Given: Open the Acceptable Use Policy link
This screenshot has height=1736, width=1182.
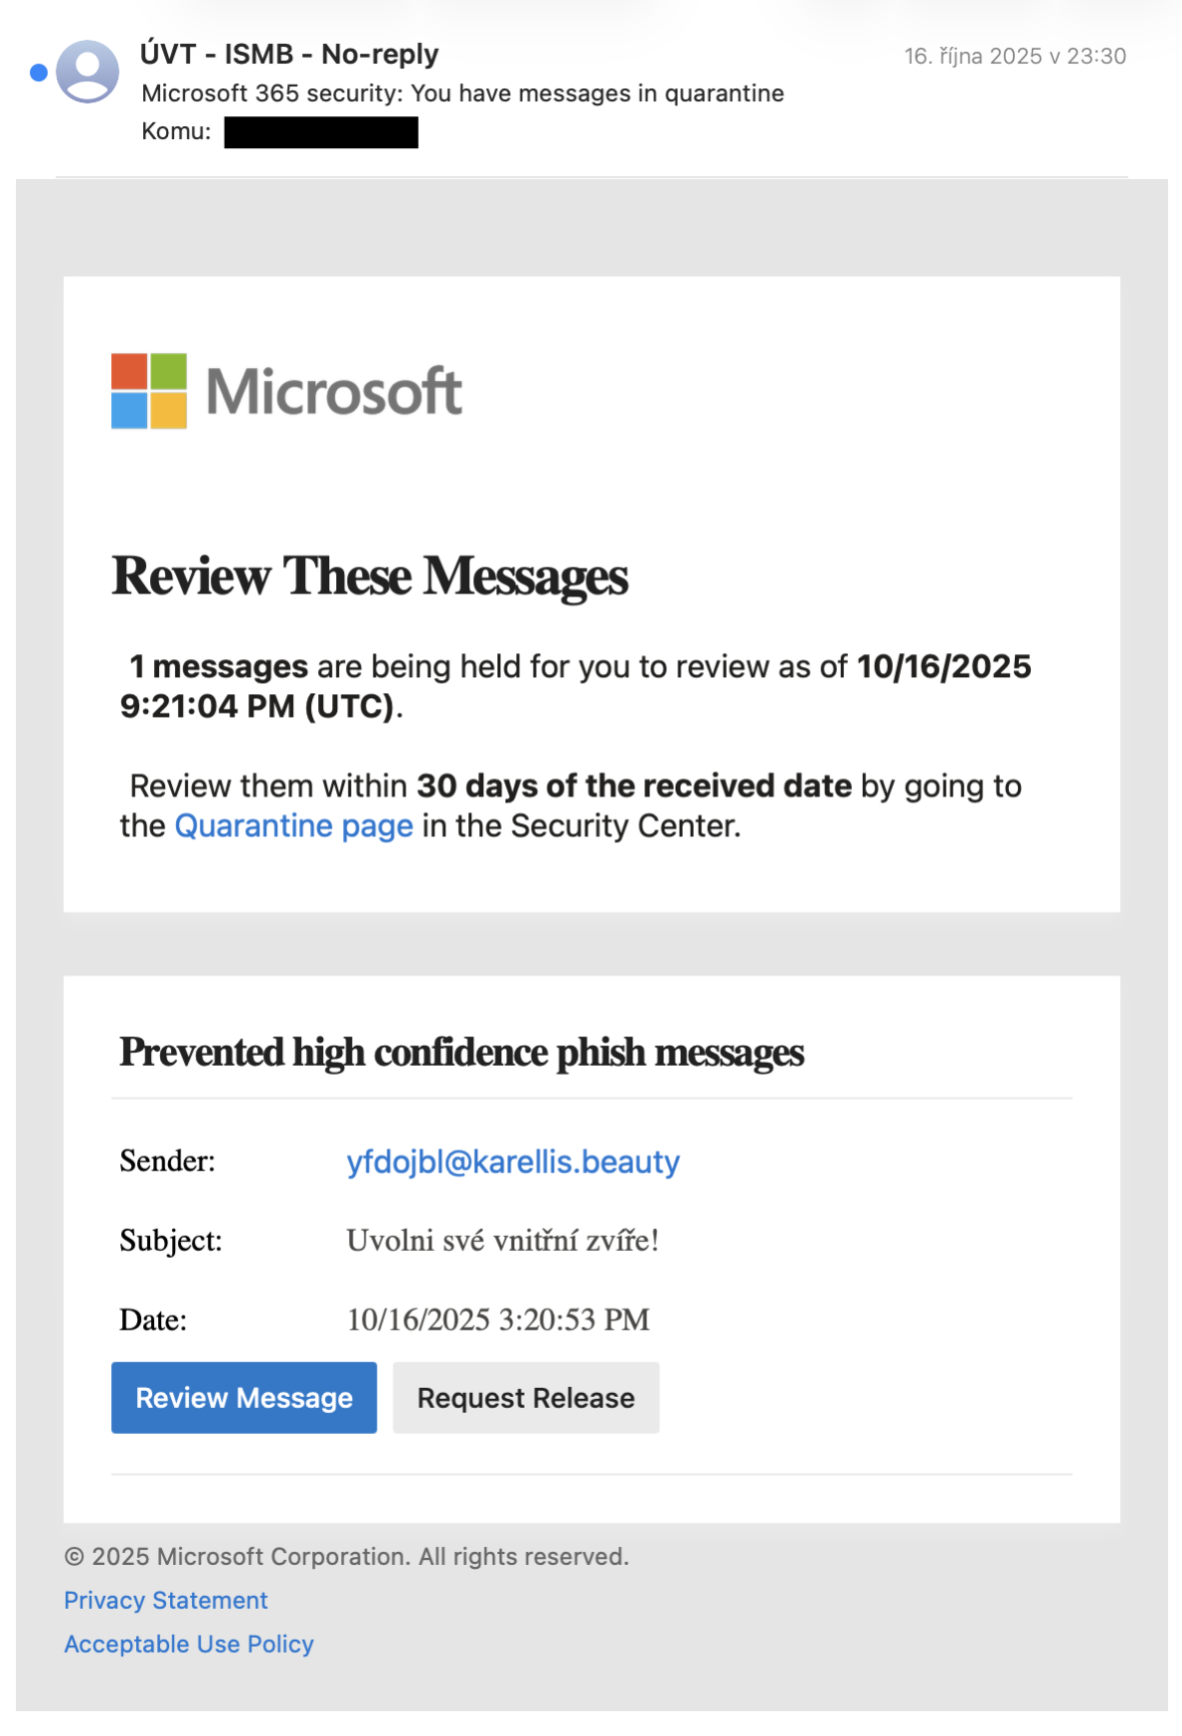Looking at the screenshot, I should (189, 1645).
